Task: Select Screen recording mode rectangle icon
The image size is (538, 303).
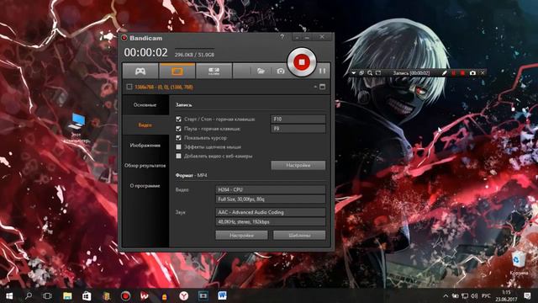Action: [x=177, y=71]
